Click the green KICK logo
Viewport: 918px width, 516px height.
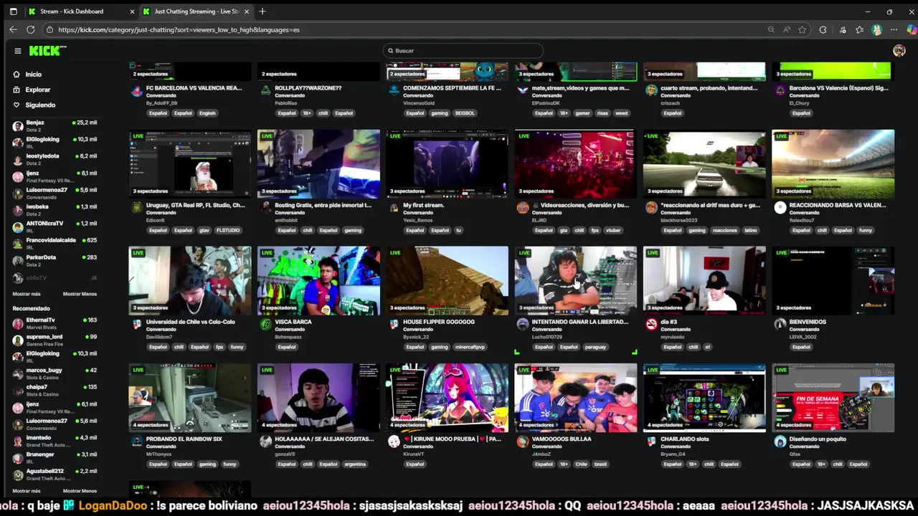coord(47,51)
